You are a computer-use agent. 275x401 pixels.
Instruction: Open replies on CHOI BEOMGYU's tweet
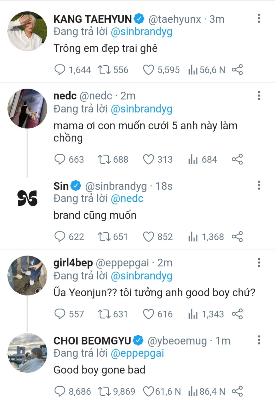pyautogui.click(x=60, y=391)
